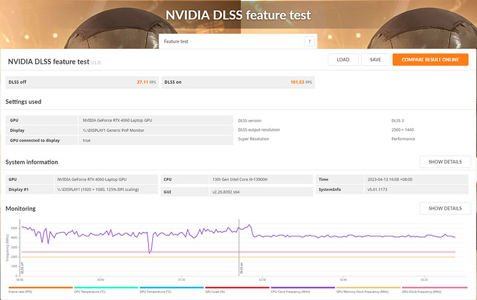Click the DLSS off FPS result field
This screenshot has width=477, height=300.
pyautogui.click(x=82, y=82)
